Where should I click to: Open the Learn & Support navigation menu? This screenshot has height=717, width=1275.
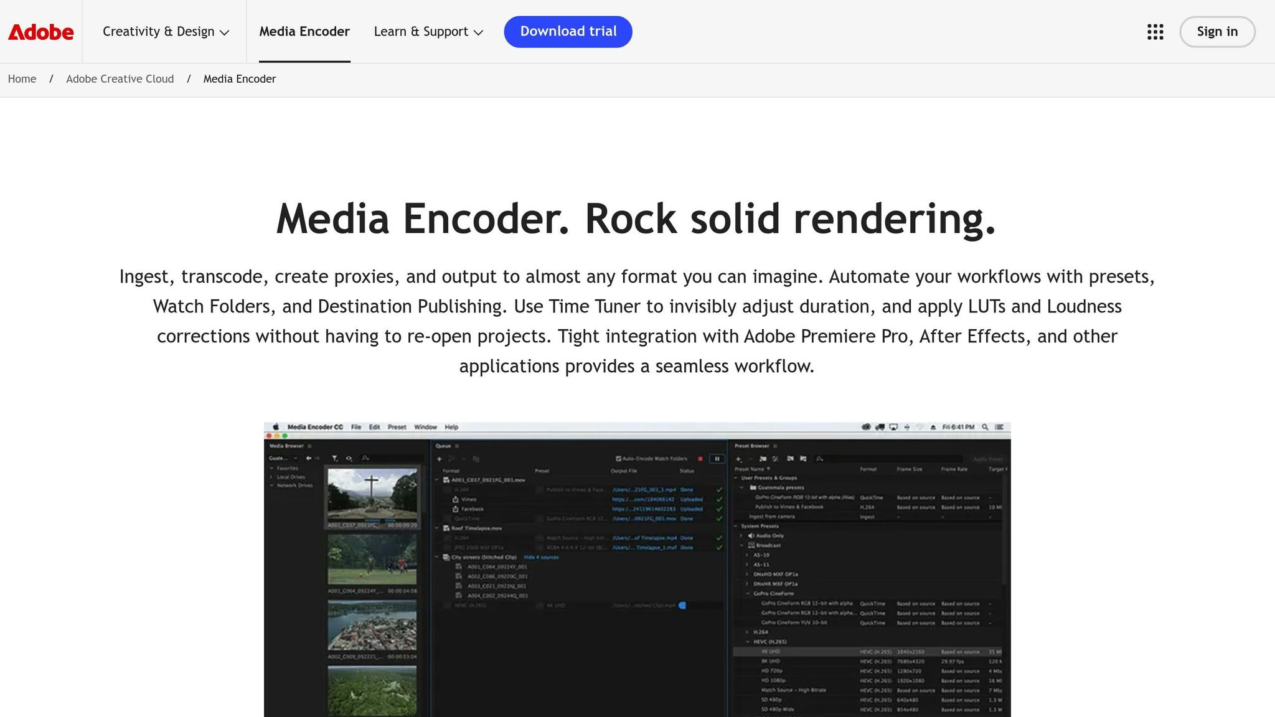(x=421, y=31)
